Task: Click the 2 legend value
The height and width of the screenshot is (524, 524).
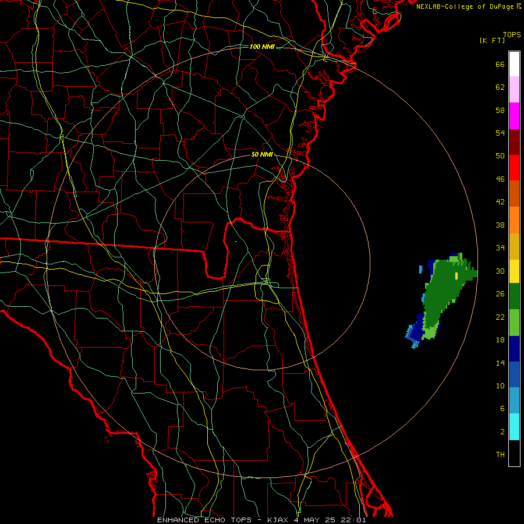Action: 502,432
